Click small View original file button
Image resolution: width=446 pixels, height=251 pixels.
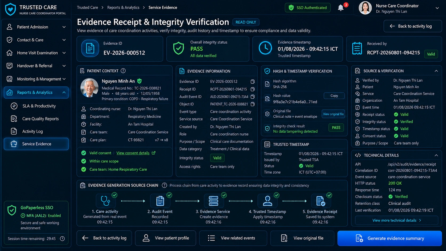pos(333,114)
